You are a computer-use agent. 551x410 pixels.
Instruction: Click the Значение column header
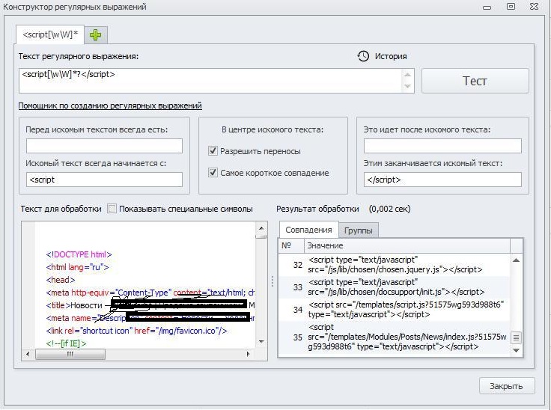tap(407, 245)
